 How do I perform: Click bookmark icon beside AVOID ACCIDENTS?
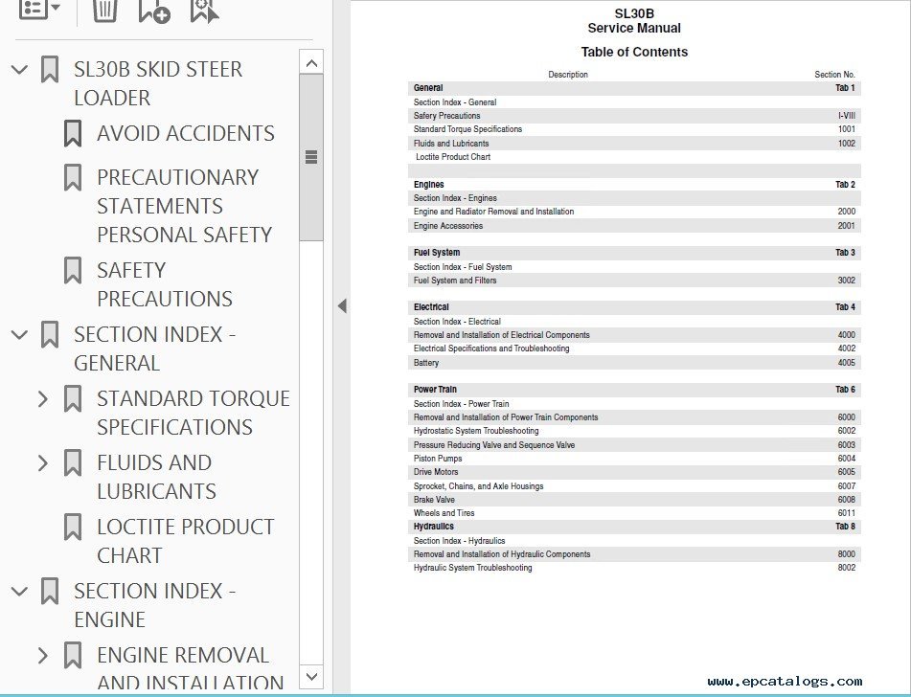(73, 133)
